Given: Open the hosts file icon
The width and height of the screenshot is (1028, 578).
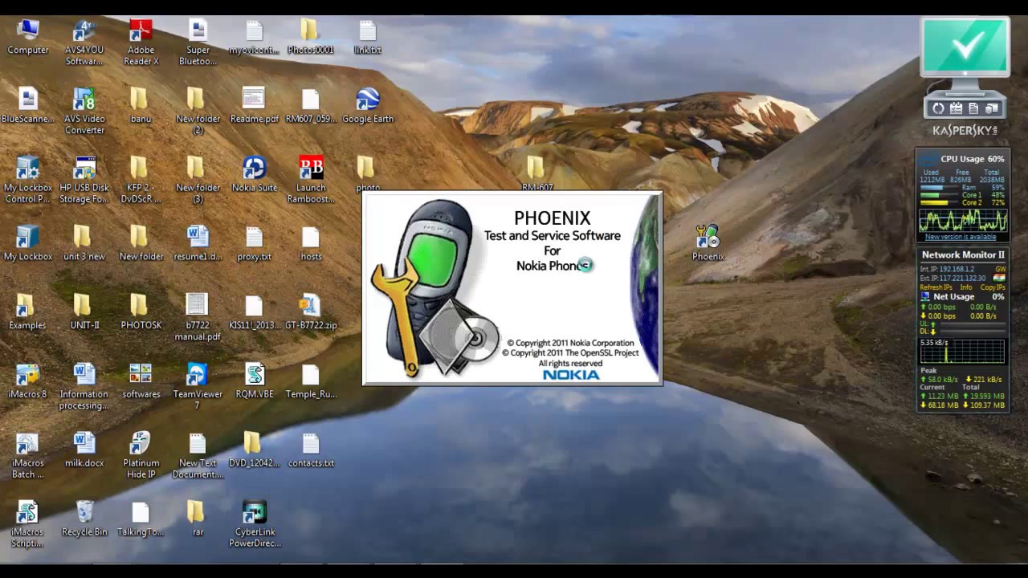Looking at the screenshot, I should coord(311,244).
